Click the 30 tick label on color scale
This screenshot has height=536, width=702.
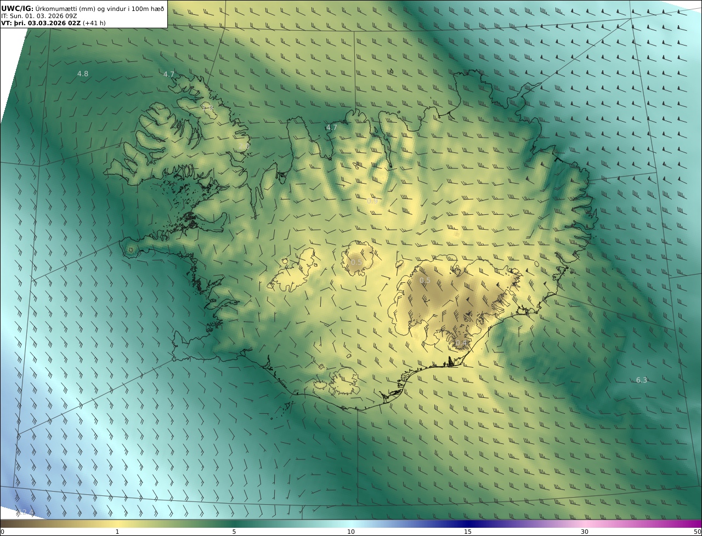coord(585,532)
